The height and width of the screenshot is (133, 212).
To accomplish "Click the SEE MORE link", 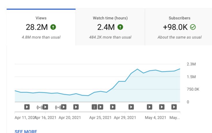I will 26,131.
